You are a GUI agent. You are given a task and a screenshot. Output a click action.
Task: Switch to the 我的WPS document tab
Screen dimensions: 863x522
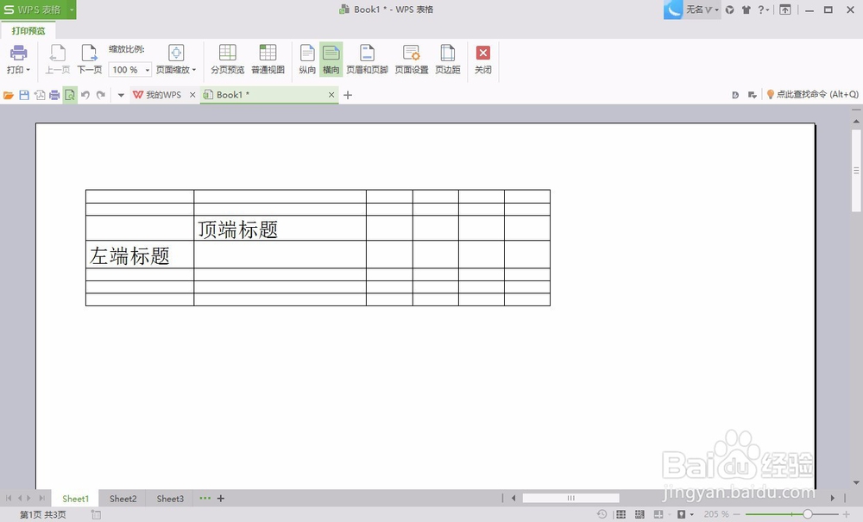(x=157, y=95)
